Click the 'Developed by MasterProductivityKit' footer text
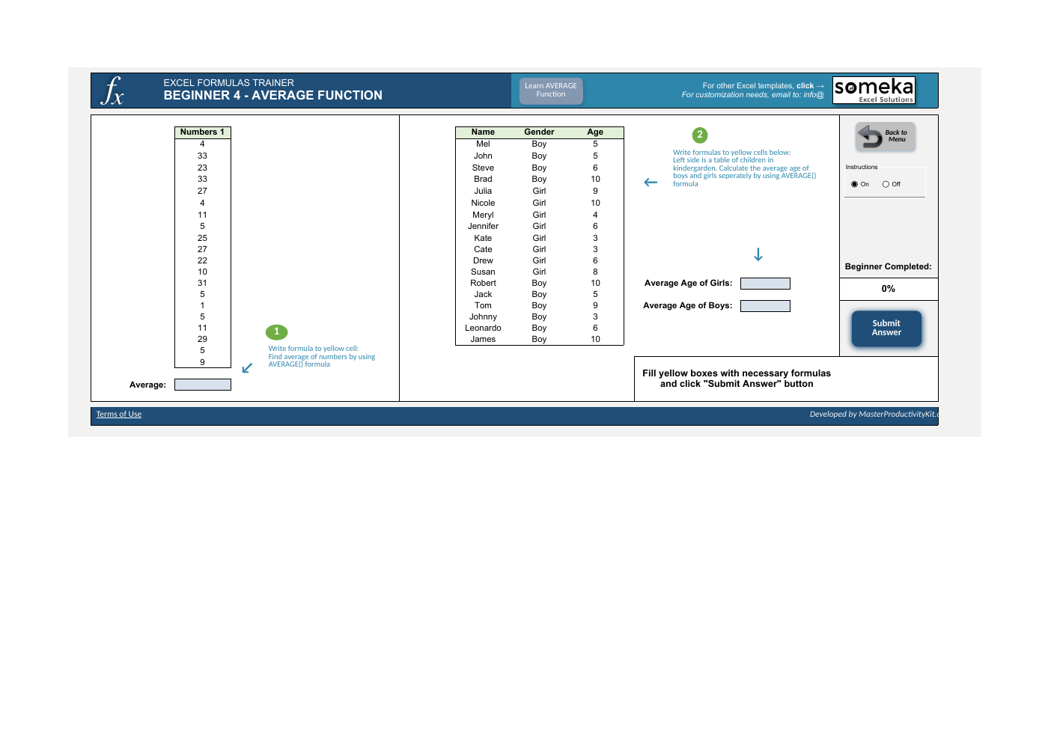1051x743 pixels. 874,415
